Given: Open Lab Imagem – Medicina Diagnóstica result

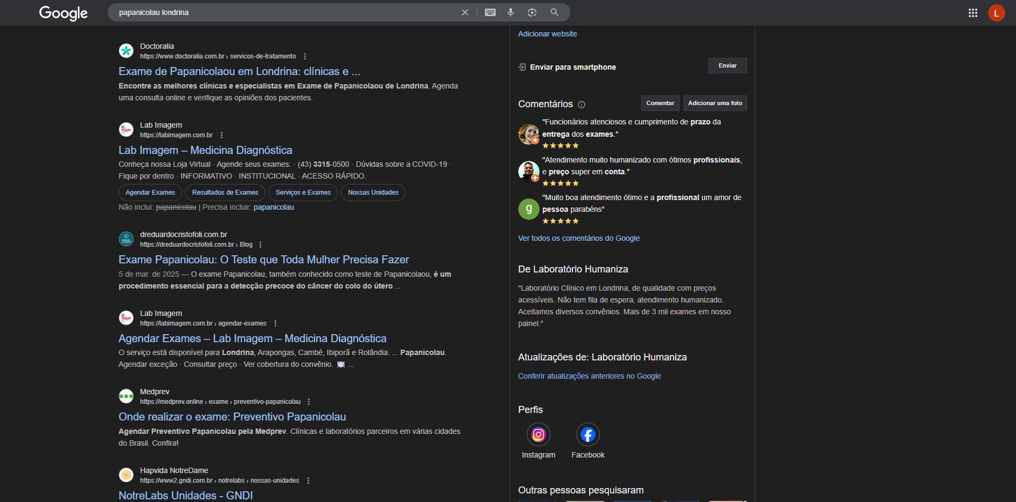Looking at the screenshot, I should pos(206,150).
